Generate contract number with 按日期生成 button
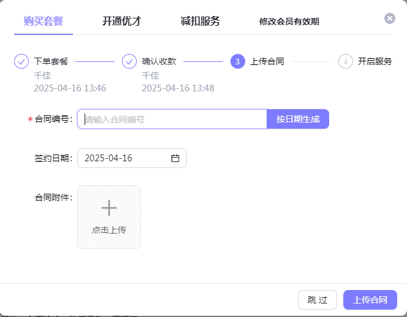This screenshot has height=317, width=407. tap(298, 119)
